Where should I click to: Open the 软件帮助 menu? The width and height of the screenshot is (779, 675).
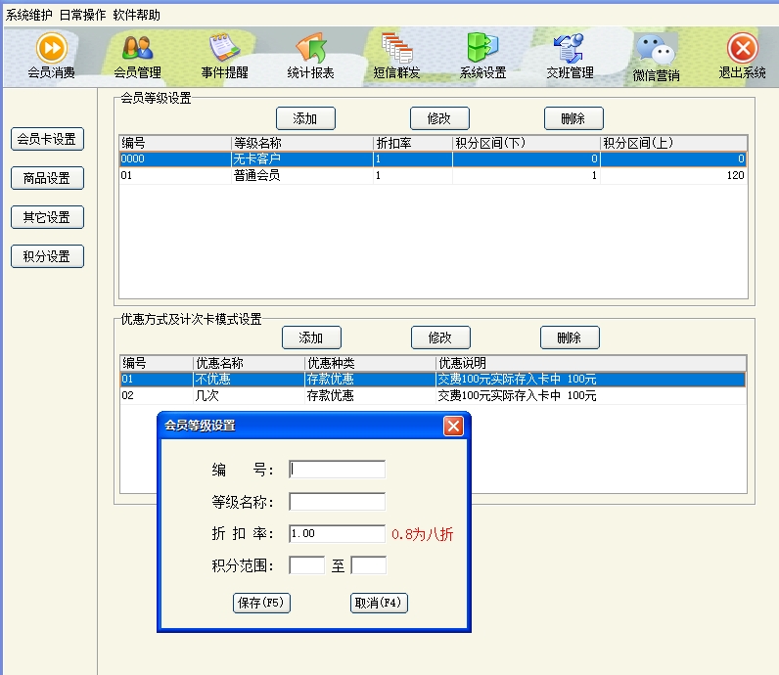136,15
